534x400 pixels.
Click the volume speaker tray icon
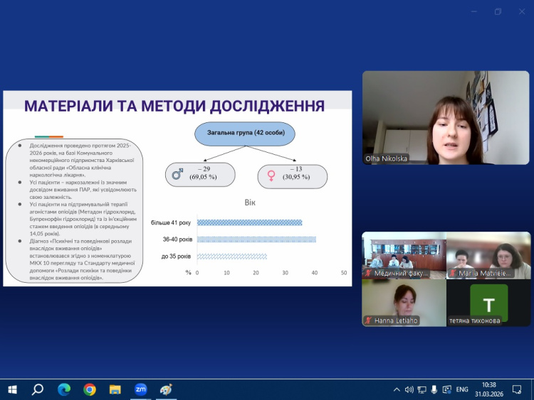coord(409,389)
